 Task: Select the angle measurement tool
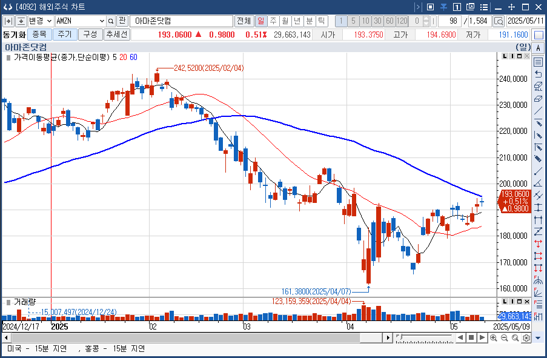click(x=538, y=183)
